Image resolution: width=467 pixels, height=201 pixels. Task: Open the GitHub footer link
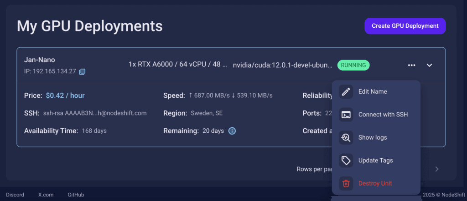[x=76, y=195]
